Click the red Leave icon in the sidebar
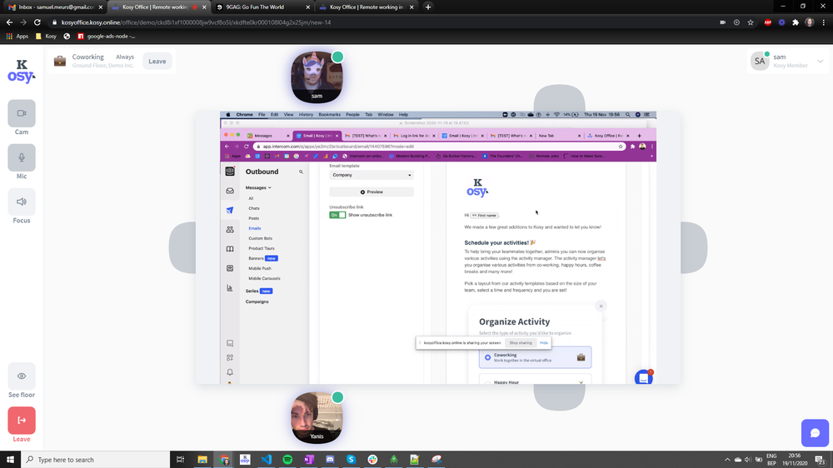Image resolution: width=833 pixels, height=468 pixels. [22, 421]
